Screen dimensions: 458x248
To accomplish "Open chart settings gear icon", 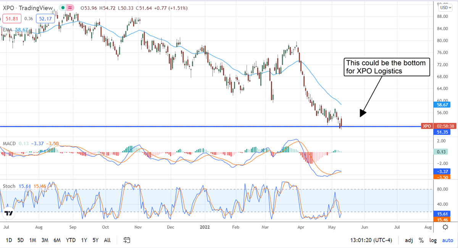I will pyautogui.click(x=445, y=227).
